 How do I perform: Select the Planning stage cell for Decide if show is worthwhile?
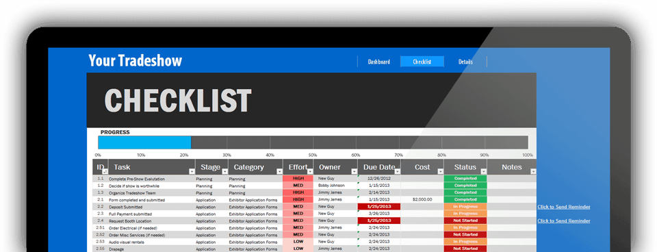[211, 186]
